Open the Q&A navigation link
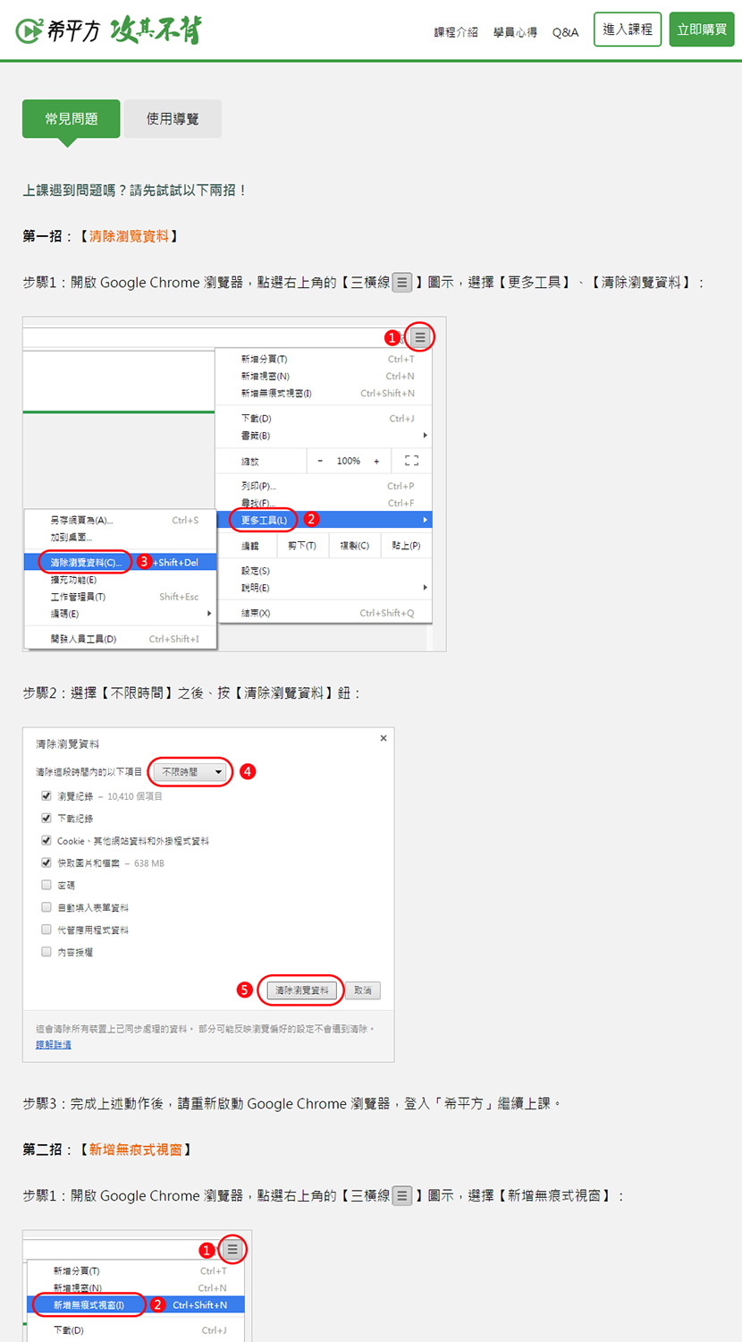The height and width of the screenshot is (1342, 742). pos(565,32)
